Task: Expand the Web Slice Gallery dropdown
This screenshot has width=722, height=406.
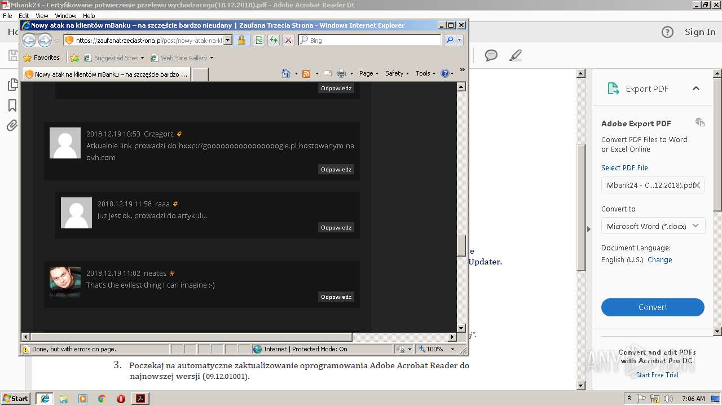Action: coord(212,58)
